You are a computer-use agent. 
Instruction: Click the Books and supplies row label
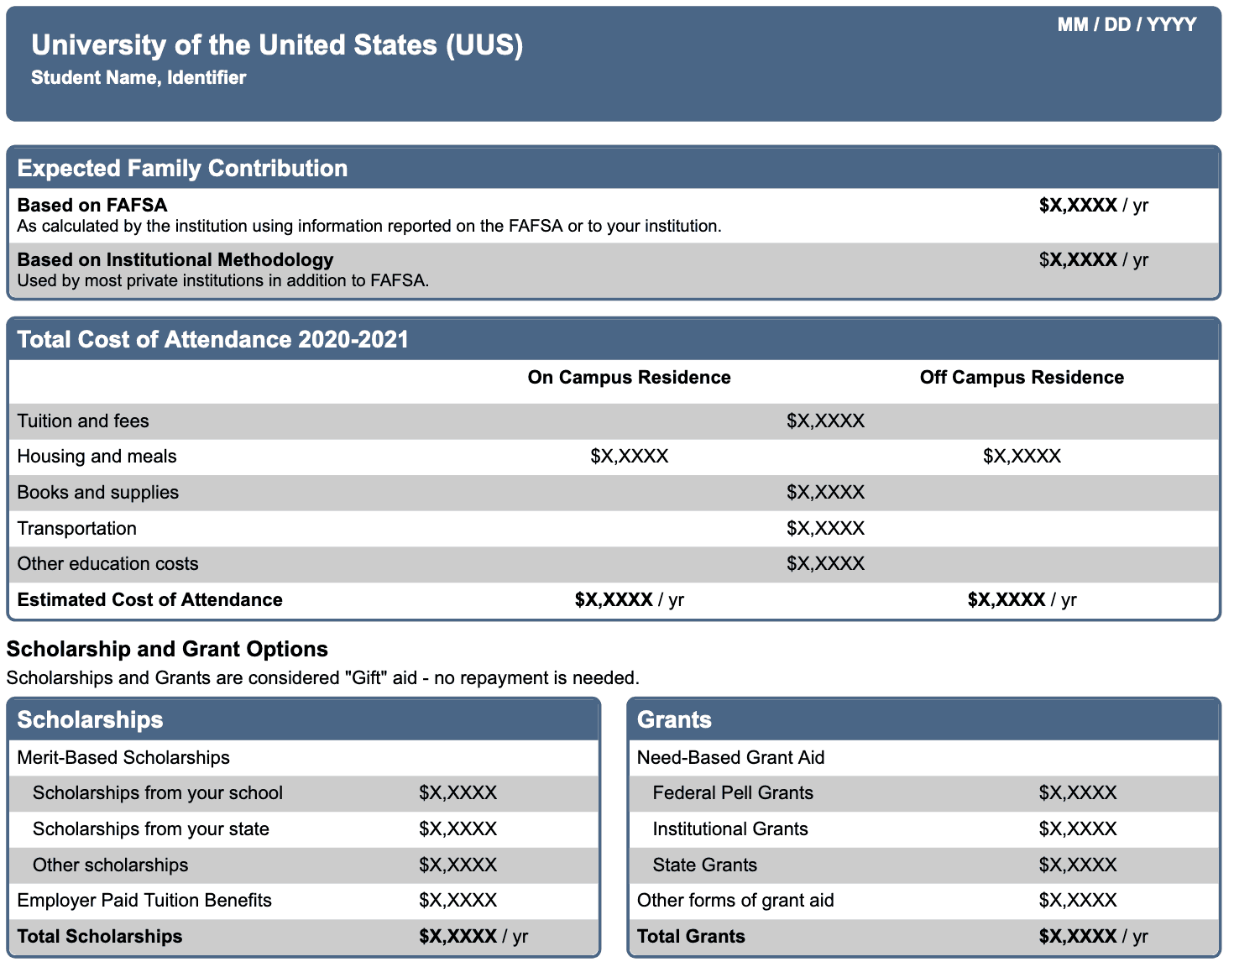(x=97, y=493)
